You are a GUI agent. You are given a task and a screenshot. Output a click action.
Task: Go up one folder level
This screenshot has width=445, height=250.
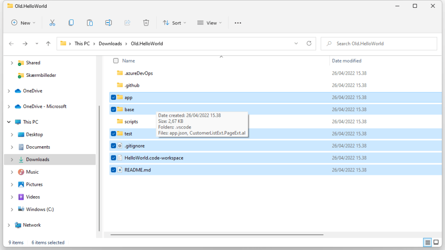click(x=48, y=43)
